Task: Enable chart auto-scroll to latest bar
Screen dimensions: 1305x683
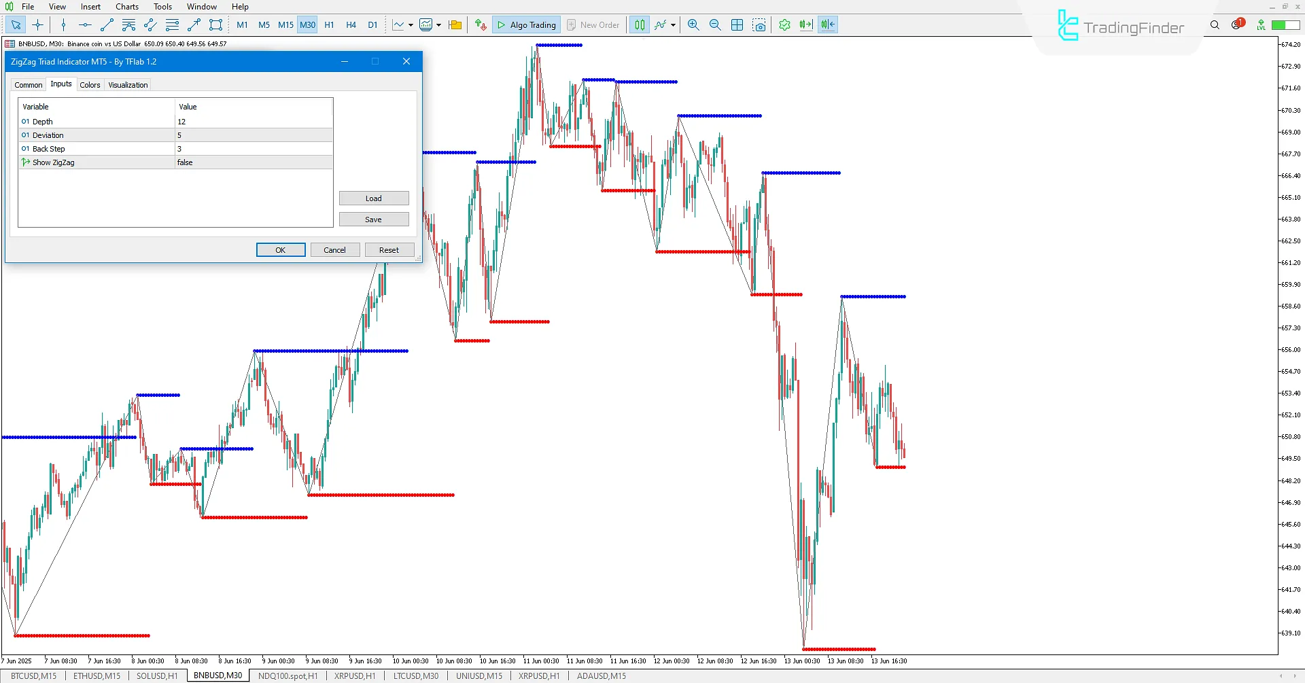Action: pyautogui.click(x=806, y=24)
